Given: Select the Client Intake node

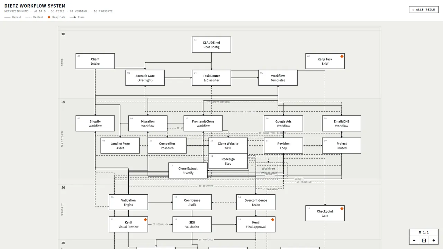Looking at the screenshot, I should click(95, 61).
